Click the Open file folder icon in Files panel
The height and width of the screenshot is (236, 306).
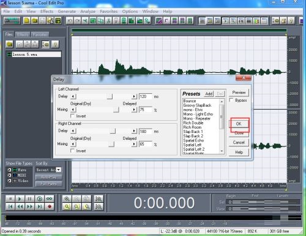9,44
